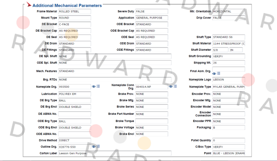Click the DE Fittings field
The height and width of the screenshot is (161, 277).
(75, 50)
